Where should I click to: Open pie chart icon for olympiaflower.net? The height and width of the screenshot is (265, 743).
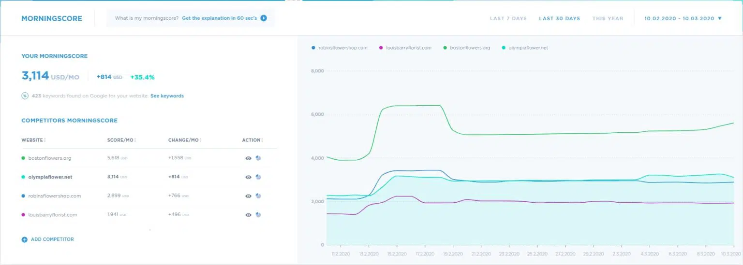pos(258,177)
